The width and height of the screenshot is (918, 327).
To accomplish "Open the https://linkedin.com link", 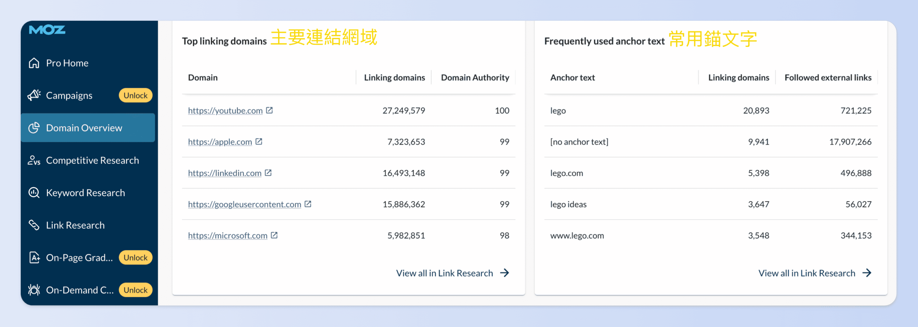I will click(x=224, y=173).
